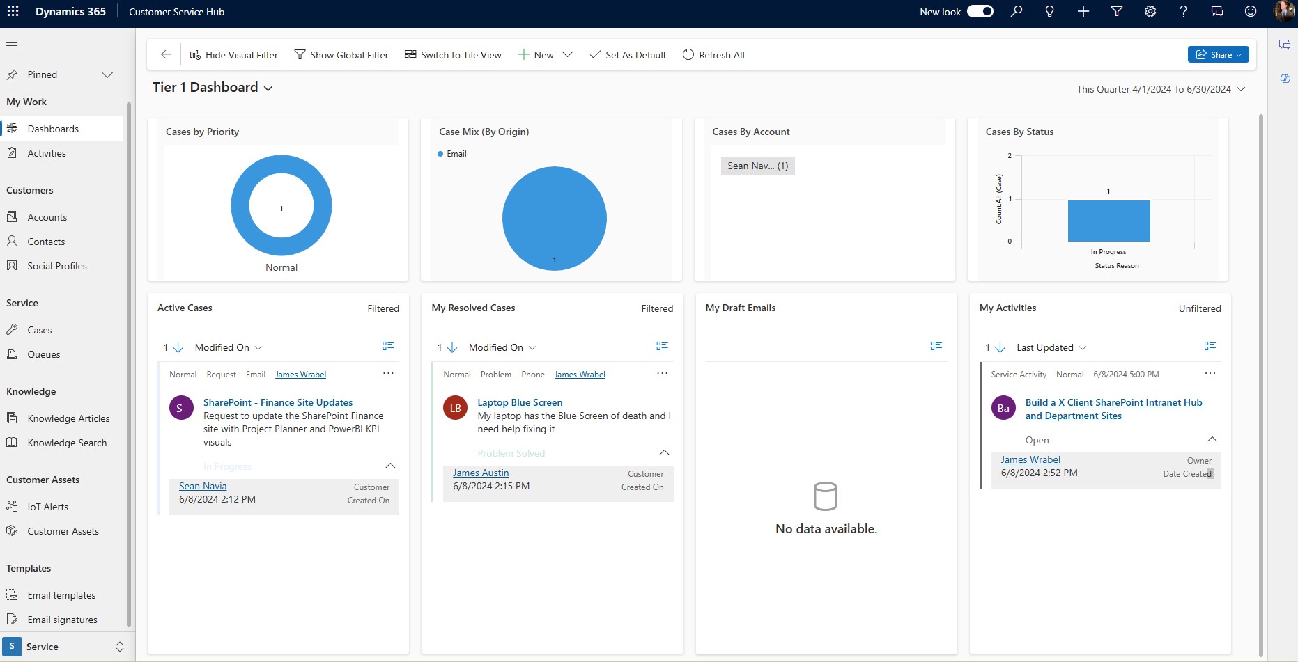Switch to Tile View
1298x662 pixels.
453,55
